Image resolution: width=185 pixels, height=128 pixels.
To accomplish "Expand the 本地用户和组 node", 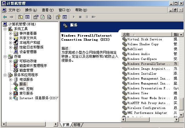I will click(11, 43).
